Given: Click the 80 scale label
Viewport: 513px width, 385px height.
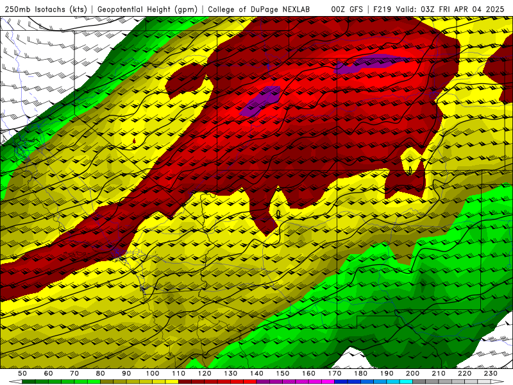Looking at the screenshot, I should point(101,373).
